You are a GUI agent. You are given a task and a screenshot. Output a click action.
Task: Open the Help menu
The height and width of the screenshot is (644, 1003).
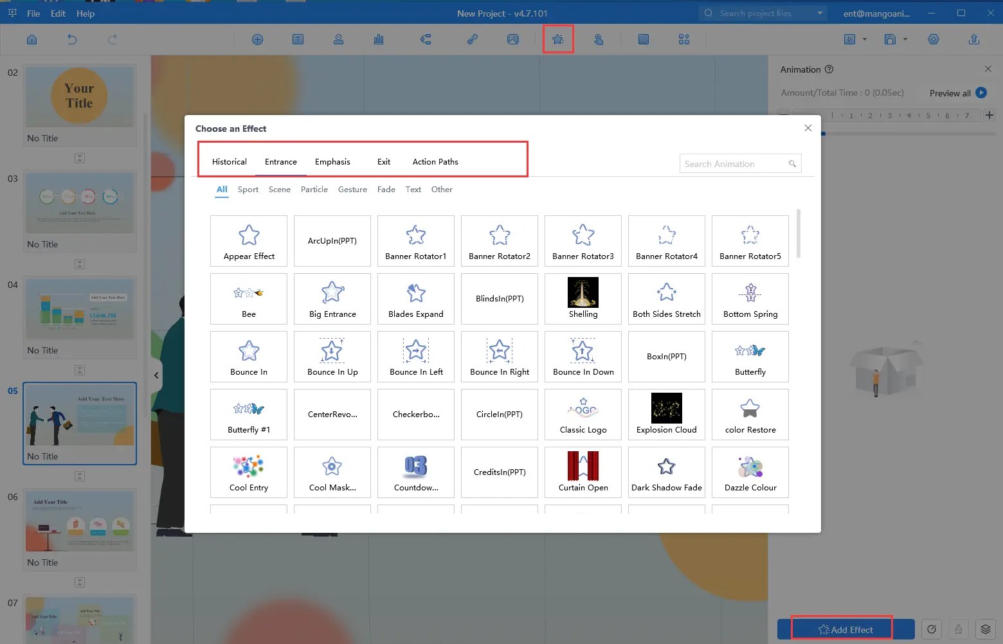[x=86, y=13]
